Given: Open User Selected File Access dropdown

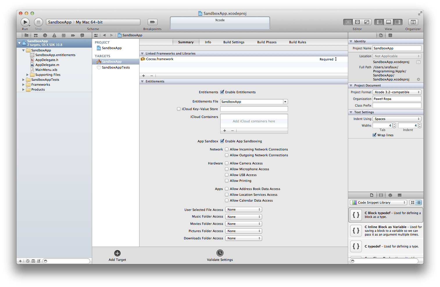Looking at the screenshot, I should point(244,209).
